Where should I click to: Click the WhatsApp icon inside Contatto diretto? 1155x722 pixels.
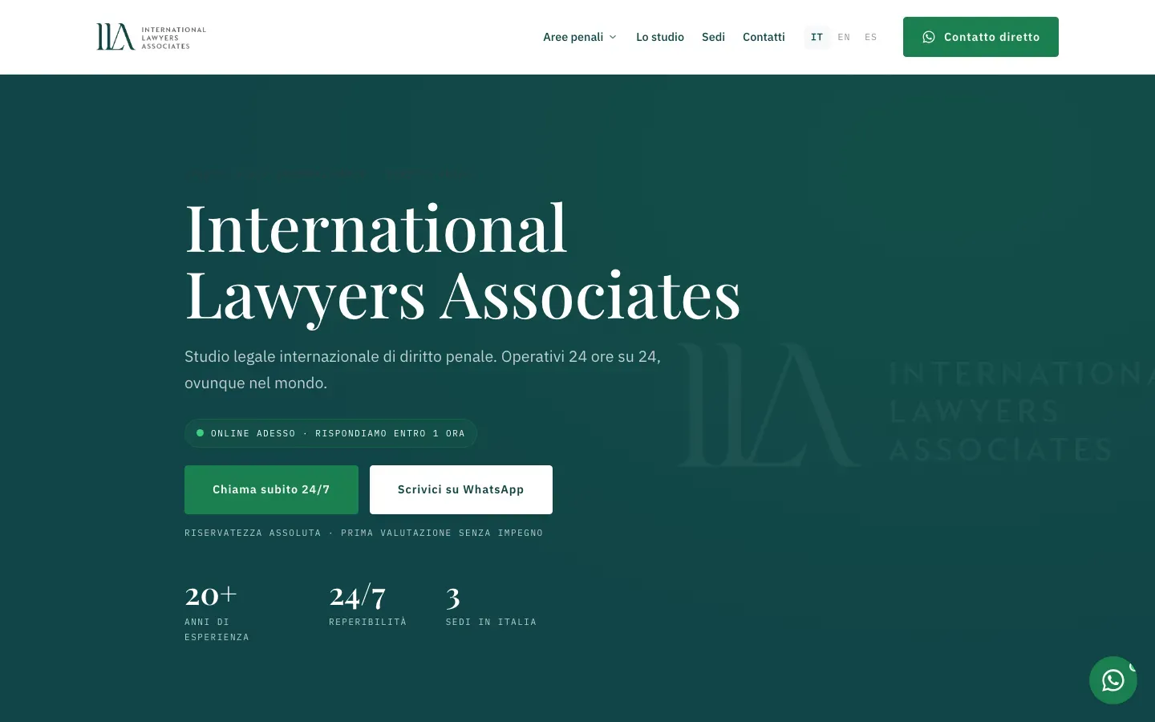(929, 37)
